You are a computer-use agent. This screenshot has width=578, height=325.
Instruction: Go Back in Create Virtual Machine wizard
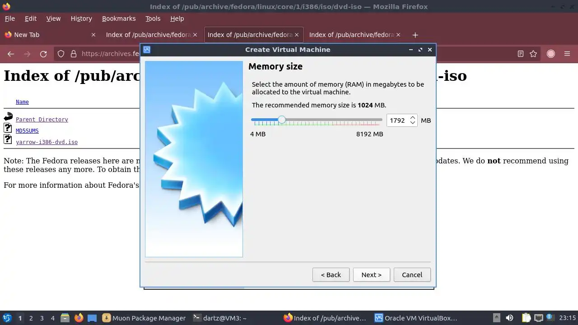tap(331, 275)
